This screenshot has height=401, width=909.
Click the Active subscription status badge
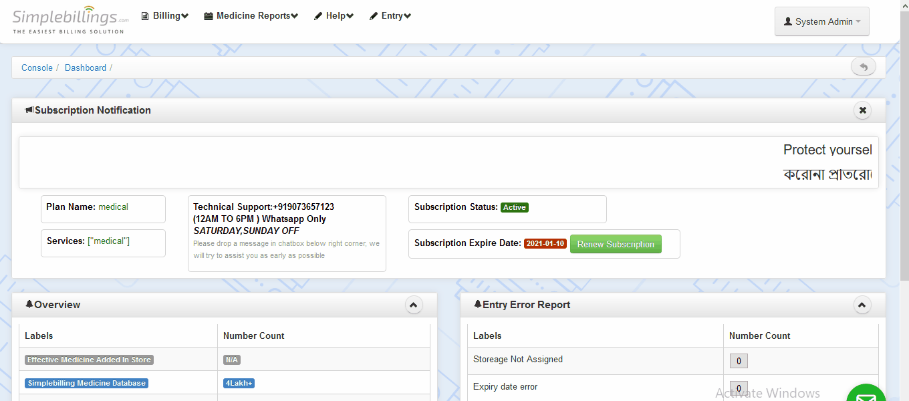(x=515, y=207)
